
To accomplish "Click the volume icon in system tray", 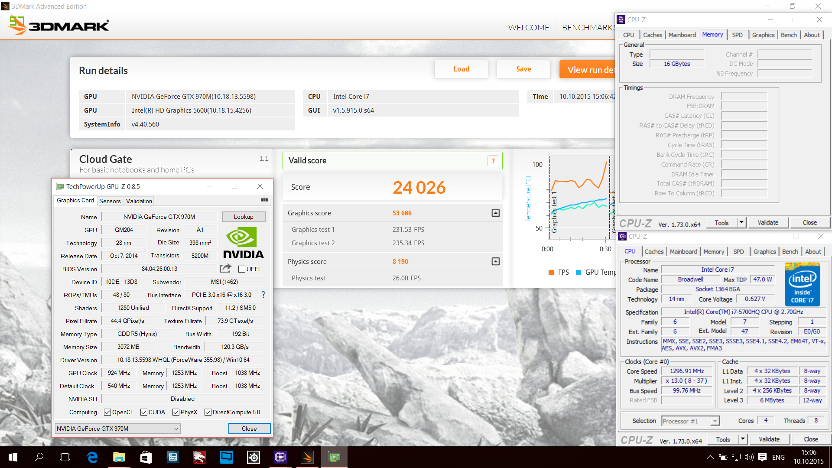I will point(749,457).
